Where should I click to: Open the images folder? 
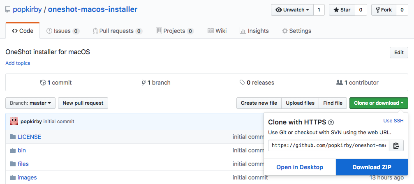(27, 177)
